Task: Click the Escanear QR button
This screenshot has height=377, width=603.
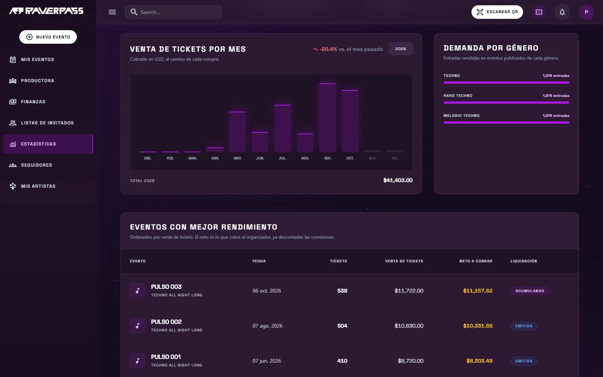Action: (497, 12)
